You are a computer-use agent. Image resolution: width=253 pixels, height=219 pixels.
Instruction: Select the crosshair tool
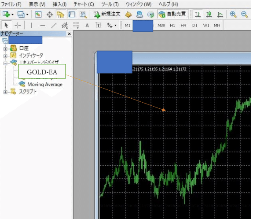18,25
